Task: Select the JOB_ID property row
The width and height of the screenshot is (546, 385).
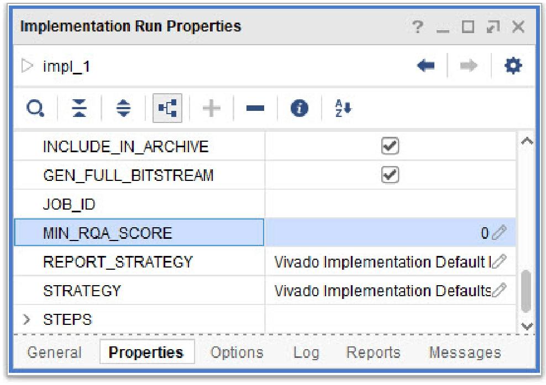Action: (x=265, y=204)
